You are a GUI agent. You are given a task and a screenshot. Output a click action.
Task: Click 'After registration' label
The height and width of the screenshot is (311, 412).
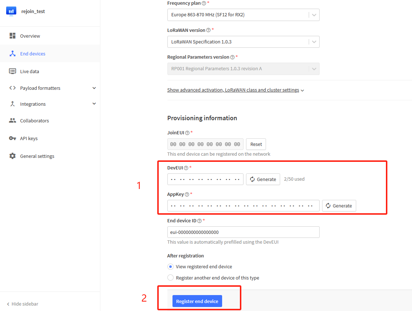tap(186, 256)
